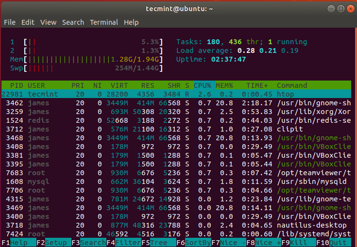The width and height of the screenshot is (357, 247).
Task: Select process 4315 gnome-terminal row
Action: click(x=176, y=199)
